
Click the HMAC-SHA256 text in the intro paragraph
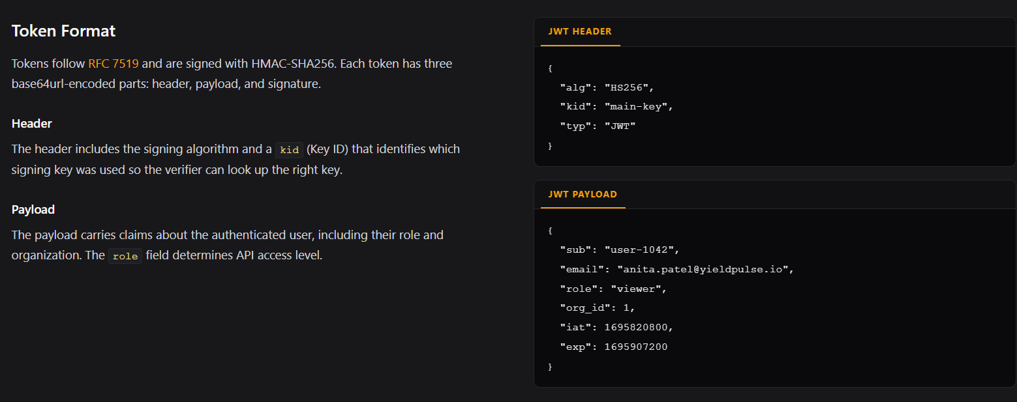[292, 64]
